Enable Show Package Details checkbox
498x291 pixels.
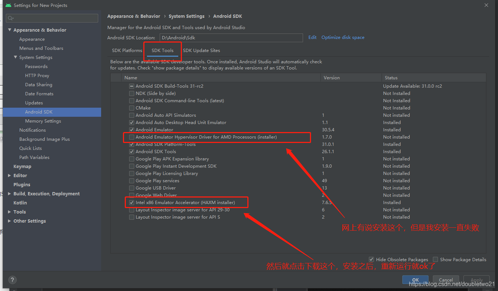coord(435,259)
